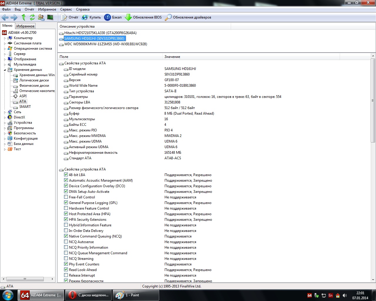The width and height of the screenshot is (376, 301).
Task: Collapse Хранение данных tree node
Action: click(x=5, y=70)
